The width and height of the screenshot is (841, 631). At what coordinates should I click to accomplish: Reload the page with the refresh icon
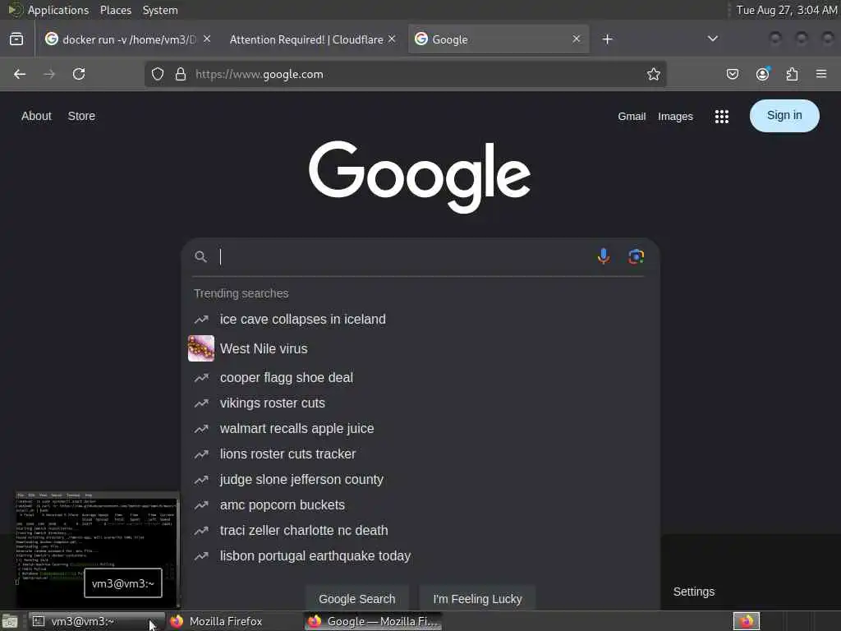(79, 74)
